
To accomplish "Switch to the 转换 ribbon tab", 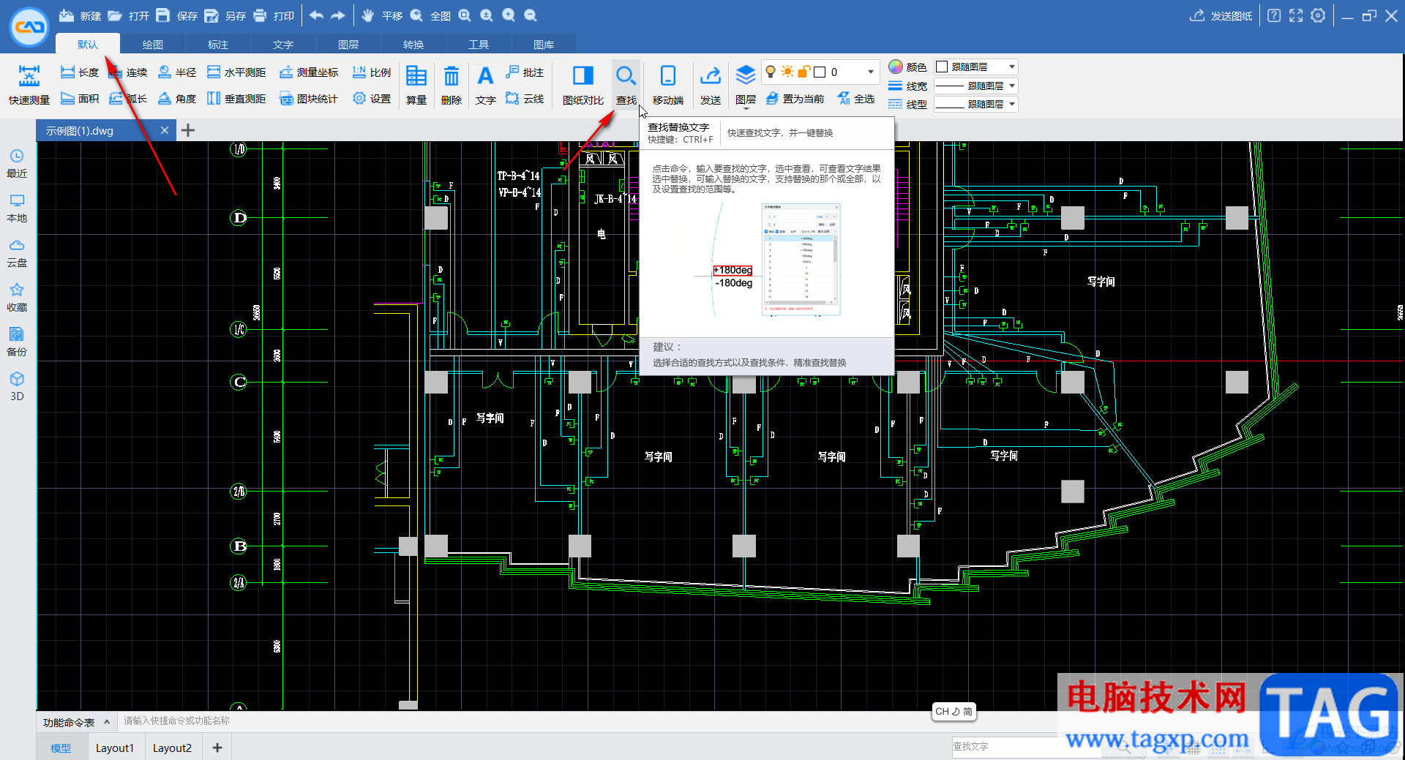I will click(x=413, y=45).
